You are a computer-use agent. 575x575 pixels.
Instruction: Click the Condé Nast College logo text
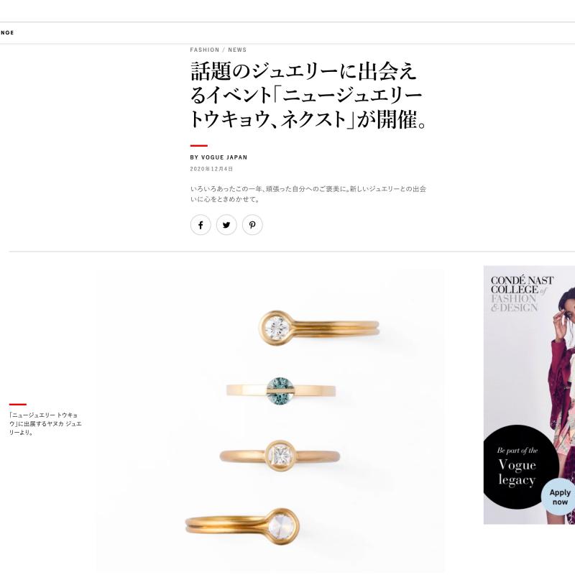tap(522, 294)
